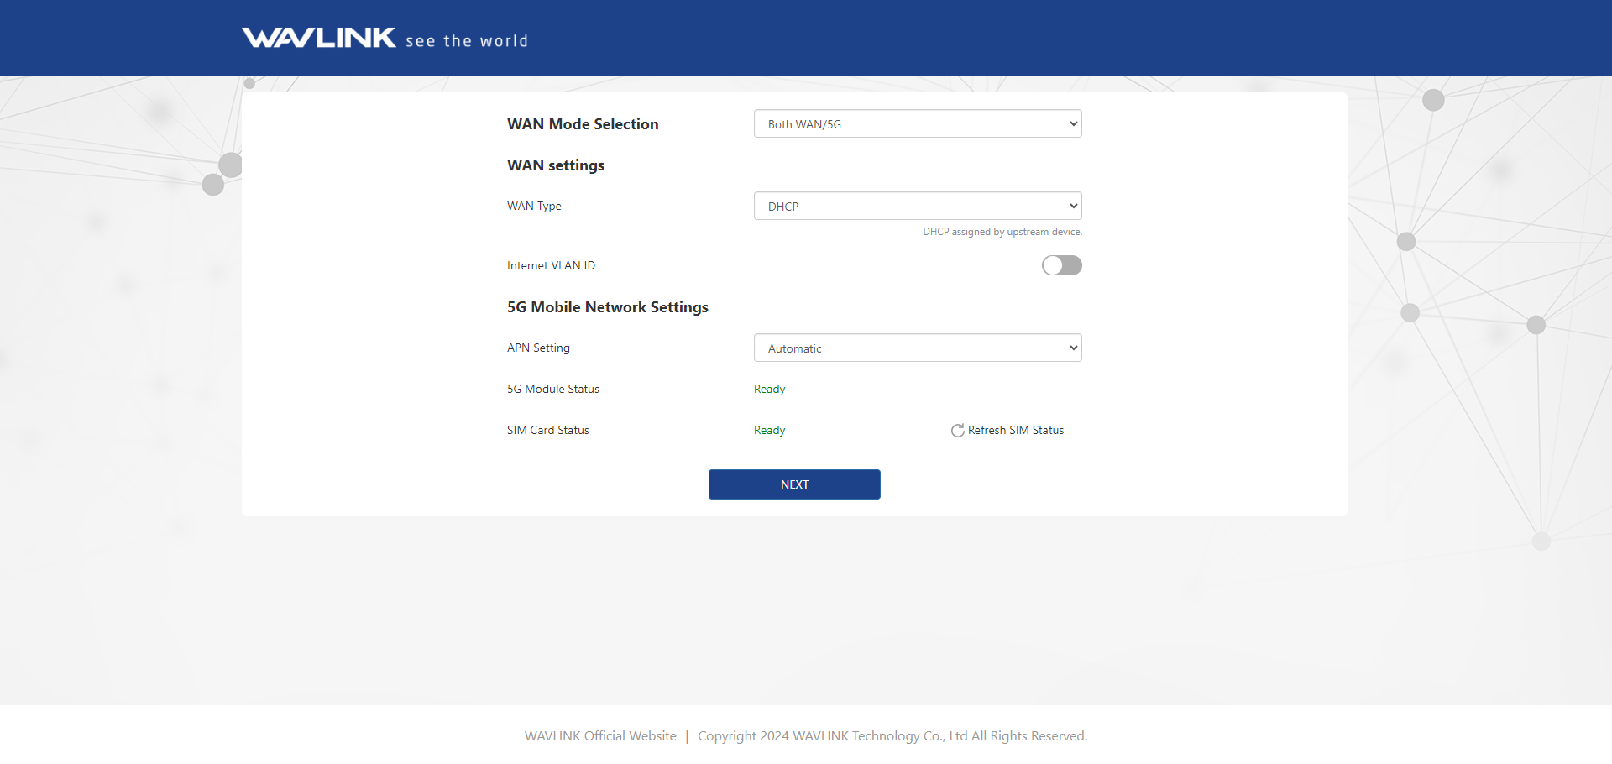Click the 5G Module Status Ready value
This screenshot has height=764, width=1612.
tap(769, 389)
